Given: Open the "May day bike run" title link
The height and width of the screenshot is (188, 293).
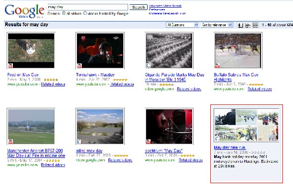Looking at the screenshot, I should [x=229, y=147].
